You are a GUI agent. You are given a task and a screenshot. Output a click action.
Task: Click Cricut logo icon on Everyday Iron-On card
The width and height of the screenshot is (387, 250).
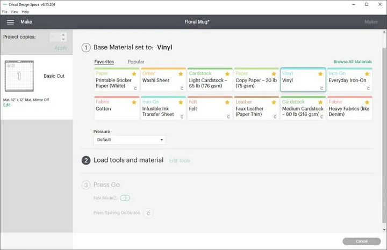(368, 88)
